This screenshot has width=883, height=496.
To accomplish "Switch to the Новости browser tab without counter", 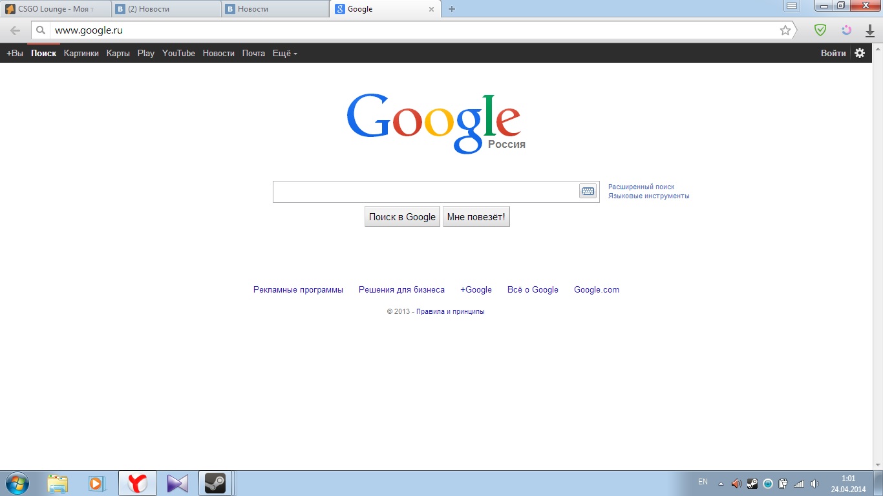I will coord(274,9).
